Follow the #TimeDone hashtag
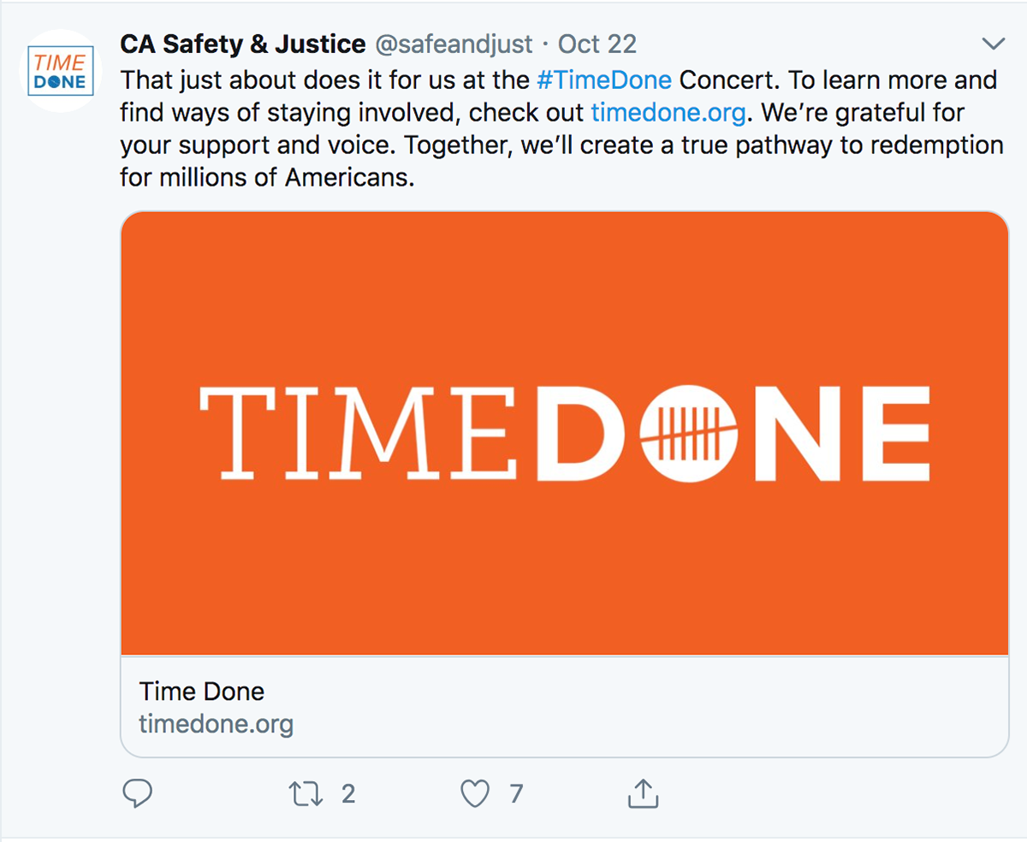Image resolution: width=1027 pixels, height=842 pixels. pyautogui.click(x=604, y=80)
